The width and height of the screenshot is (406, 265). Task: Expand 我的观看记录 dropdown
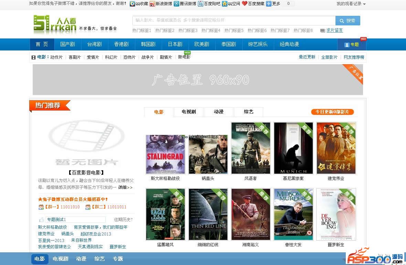click(351, 4)
